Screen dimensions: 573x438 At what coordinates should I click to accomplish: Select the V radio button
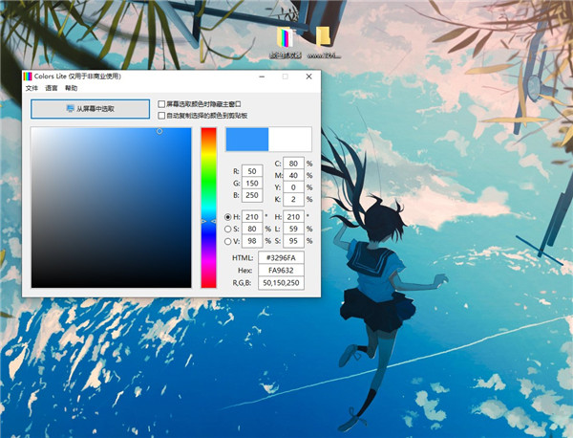pyautogui.click(x=228, y=241)
